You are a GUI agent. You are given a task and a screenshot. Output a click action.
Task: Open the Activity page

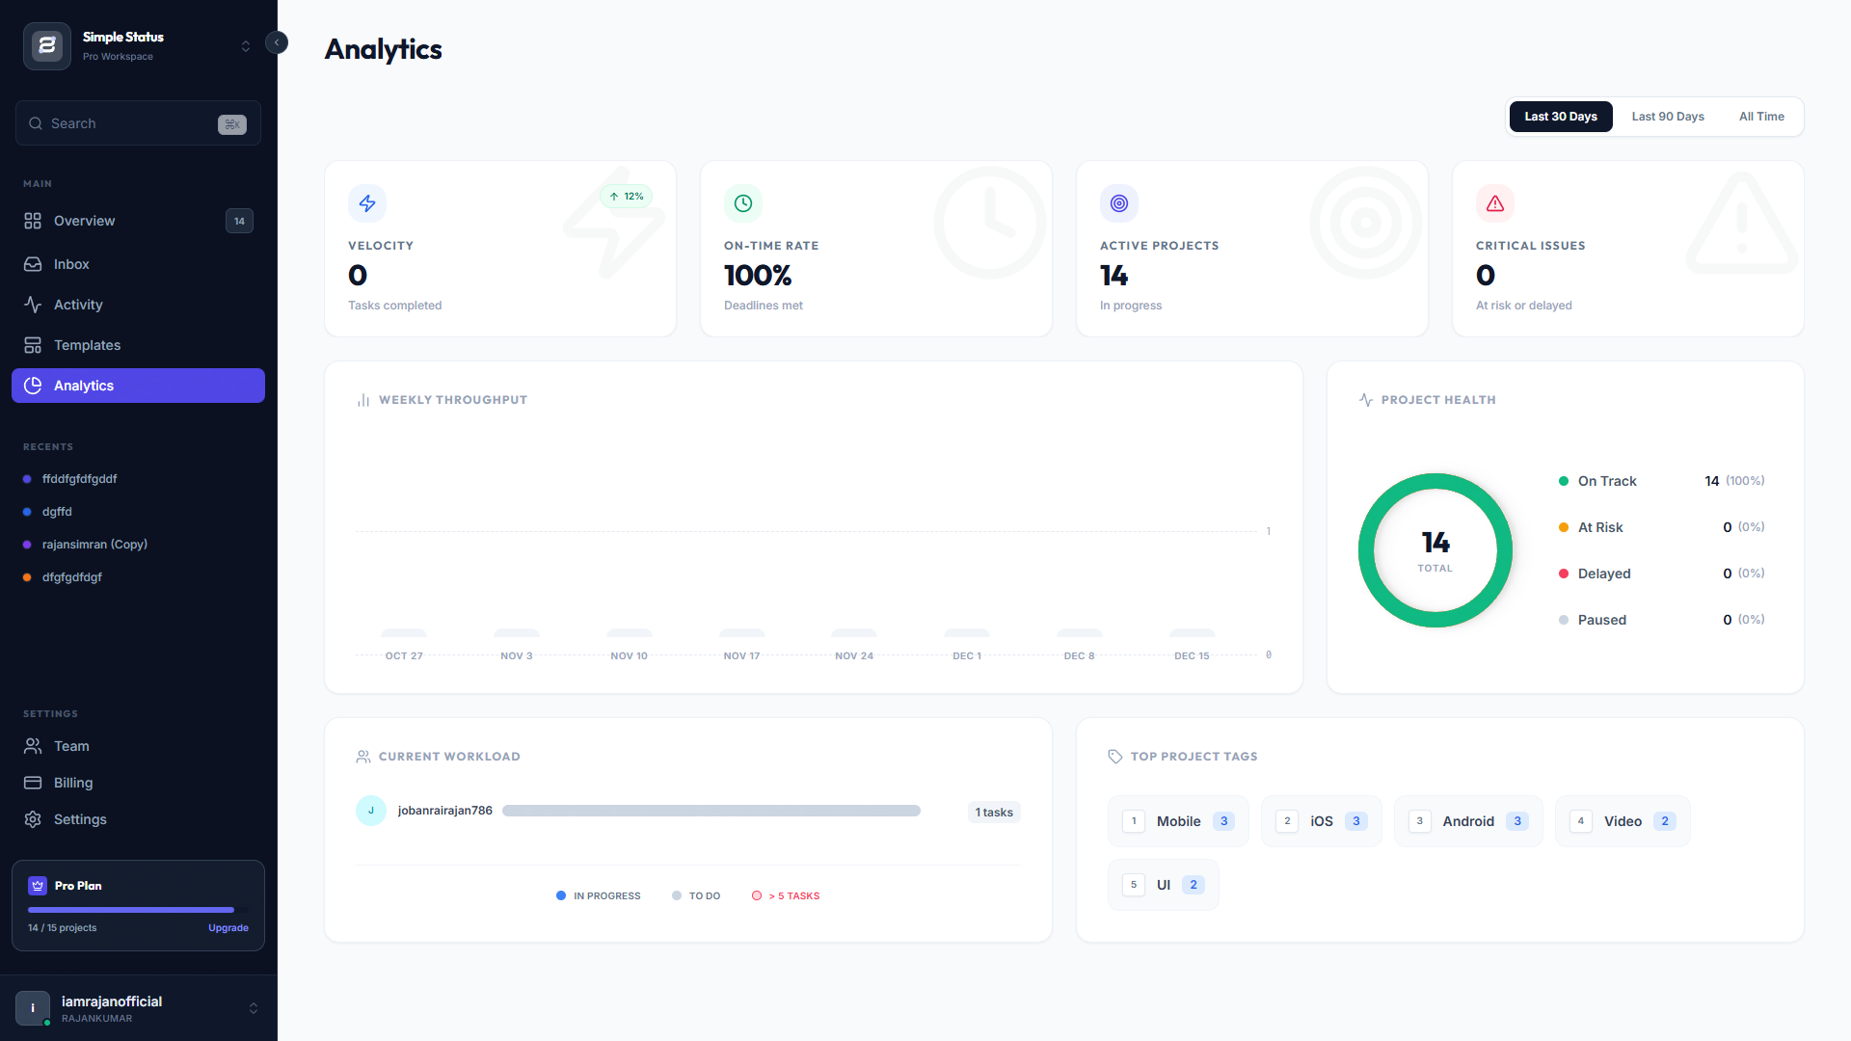coord(78,305)
